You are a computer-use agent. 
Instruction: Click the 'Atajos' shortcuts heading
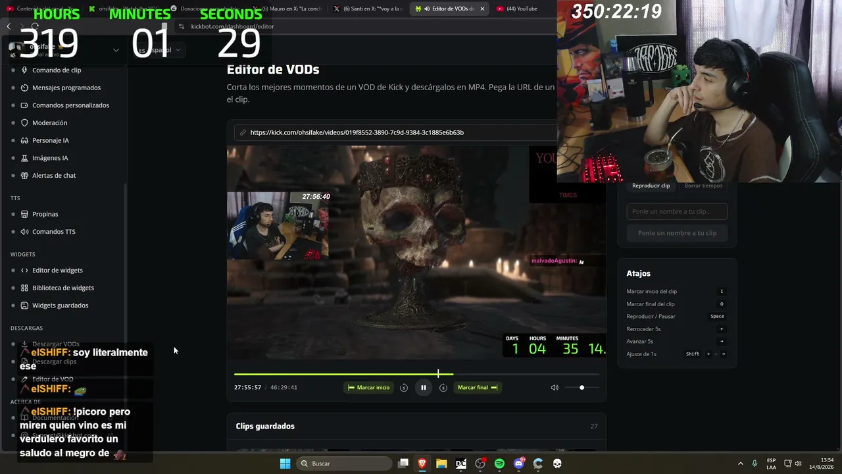pyautogui.click(x=638, y=273)
